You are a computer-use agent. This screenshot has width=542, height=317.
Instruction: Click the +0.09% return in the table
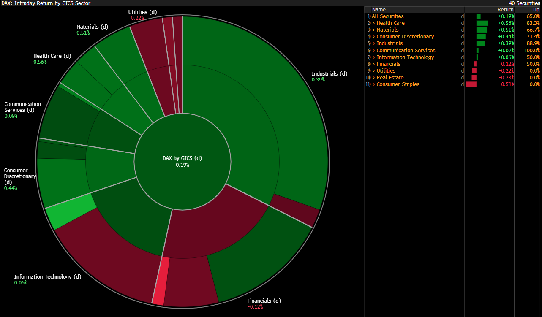click(x=506, y=51)
